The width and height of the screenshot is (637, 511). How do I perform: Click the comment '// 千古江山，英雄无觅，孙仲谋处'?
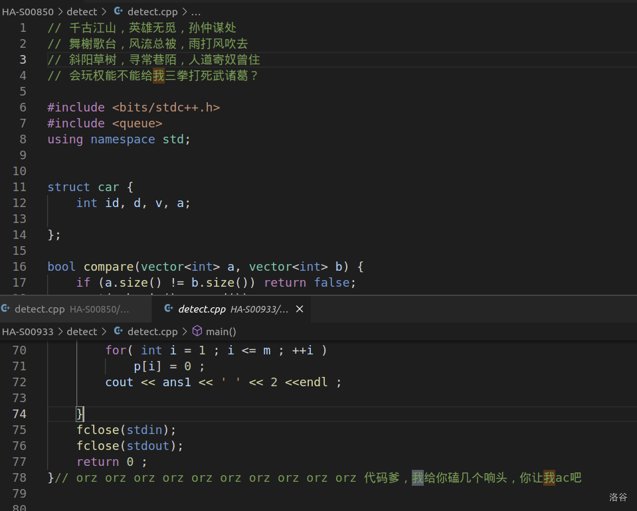141,28
